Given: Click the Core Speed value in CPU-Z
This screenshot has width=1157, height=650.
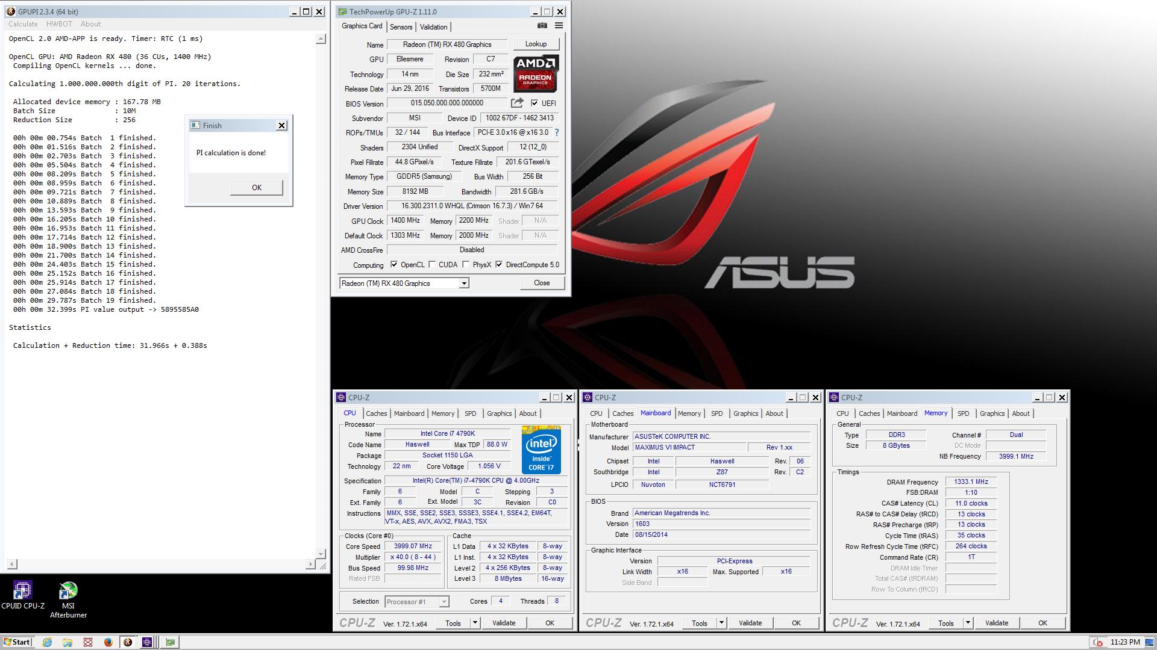Looking at the screenshot, I should (413, 546).
